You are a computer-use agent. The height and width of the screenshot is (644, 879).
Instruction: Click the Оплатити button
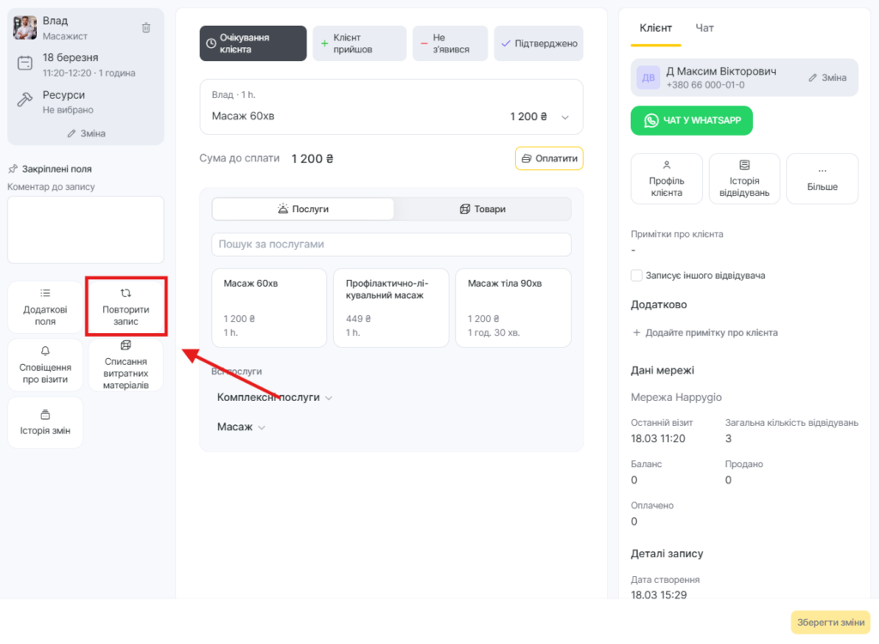click(x=549, y=159)
